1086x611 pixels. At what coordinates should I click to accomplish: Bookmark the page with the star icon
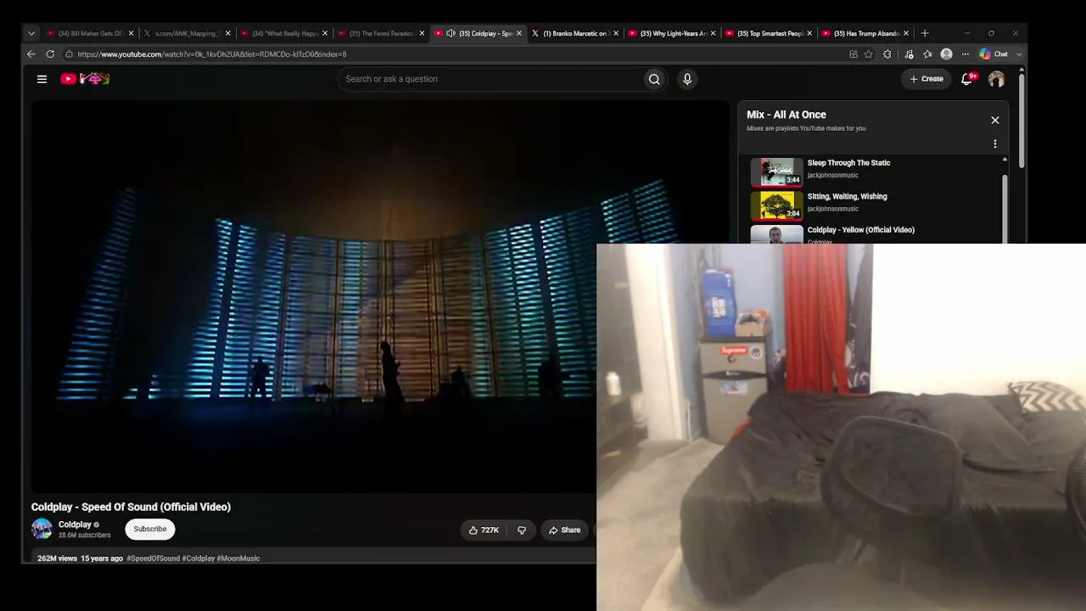[869, 54]
